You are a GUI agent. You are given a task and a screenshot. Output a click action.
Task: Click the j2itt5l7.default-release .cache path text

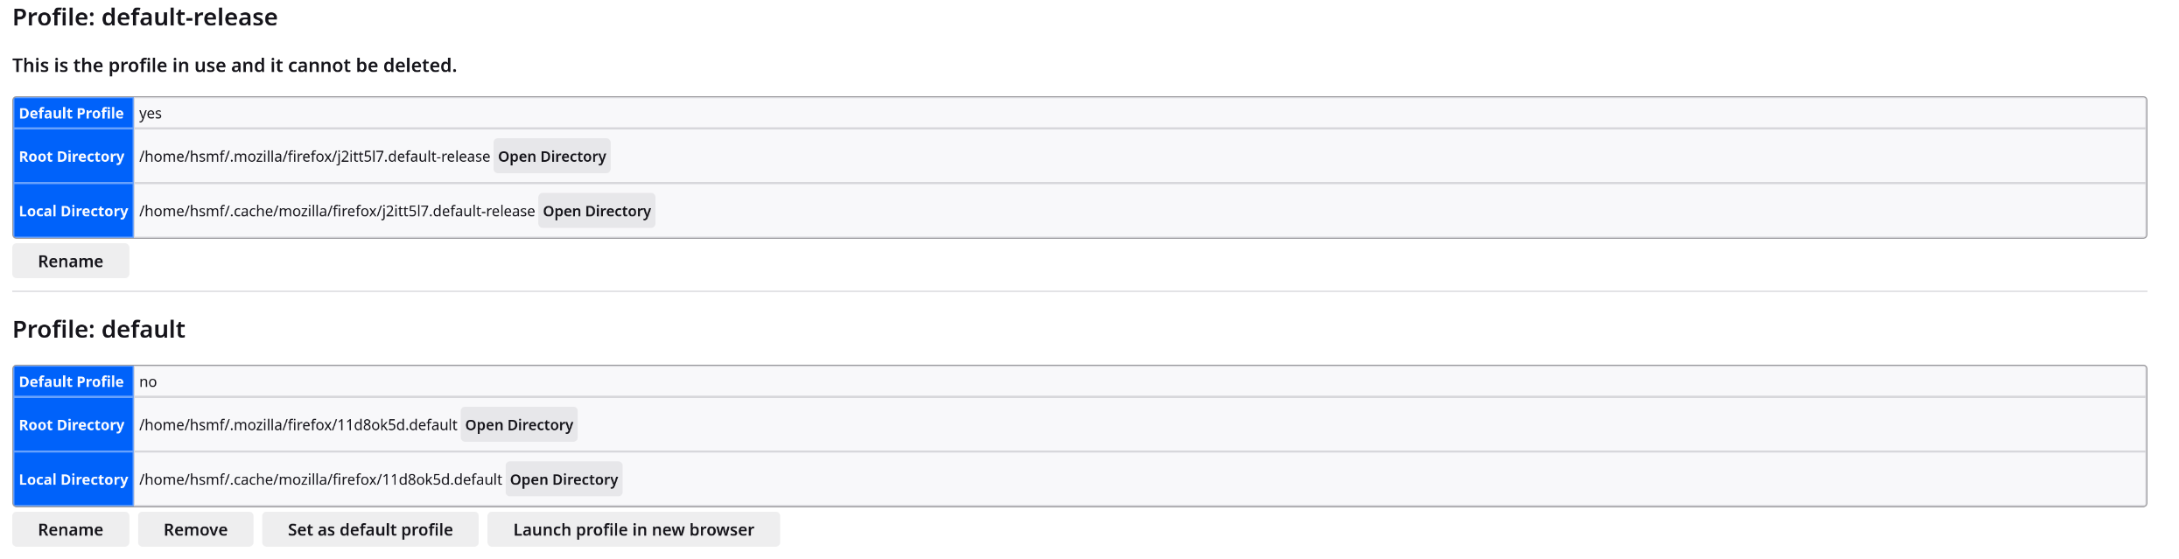coord(337,211)
